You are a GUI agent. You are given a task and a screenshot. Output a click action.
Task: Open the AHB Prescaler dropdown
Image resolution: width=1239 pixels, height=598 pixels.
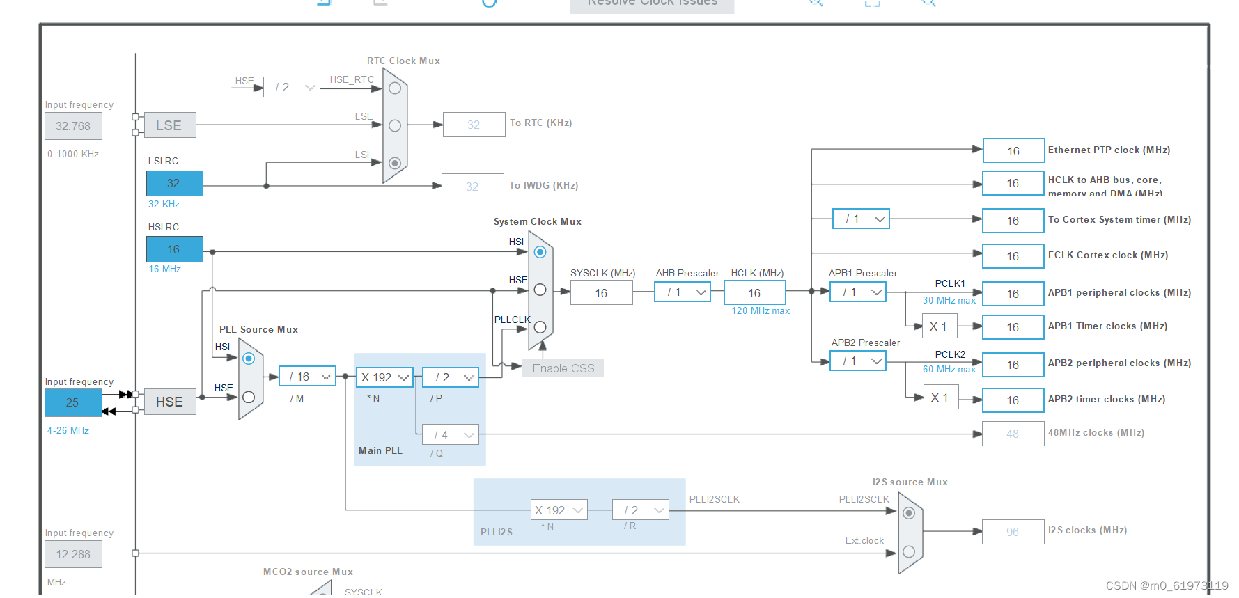(683, 292)
